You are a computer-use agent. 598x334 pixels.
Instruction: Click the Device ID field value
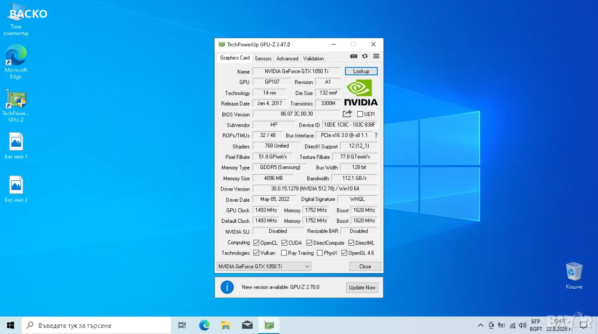tap(349, 124)
